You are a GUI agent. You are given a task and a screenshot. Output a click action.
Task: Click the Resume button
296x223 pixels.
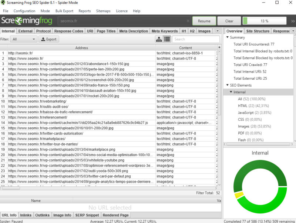tap(204, 21)
